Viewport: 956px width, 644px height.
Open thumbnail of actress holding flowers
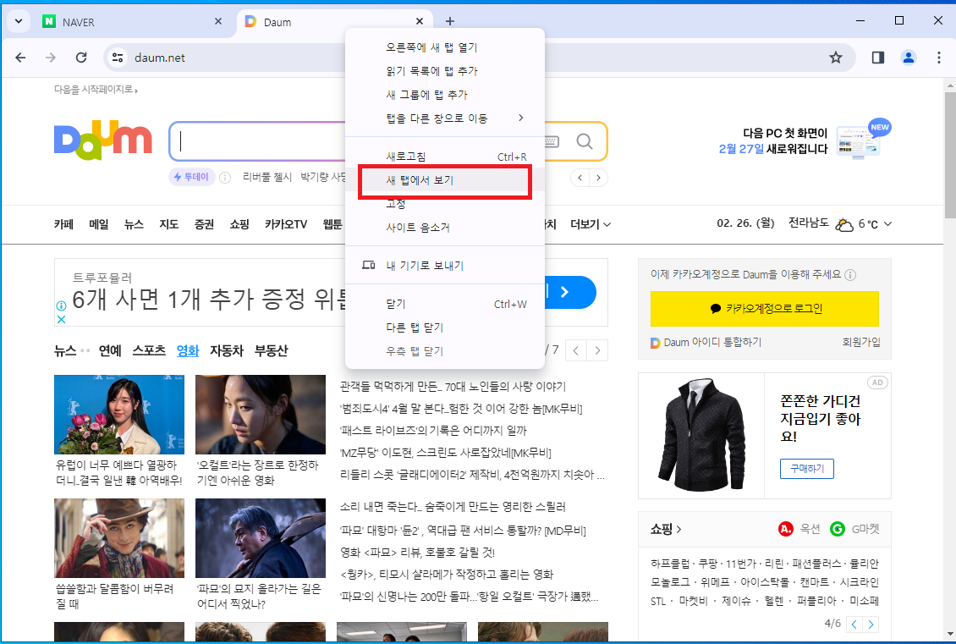[119, 415]
